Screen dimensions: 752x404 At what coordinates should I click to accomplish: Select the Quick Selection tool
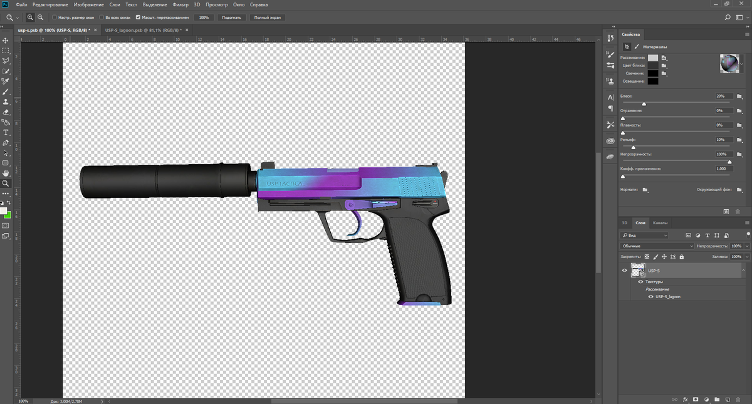pos(6,71)
